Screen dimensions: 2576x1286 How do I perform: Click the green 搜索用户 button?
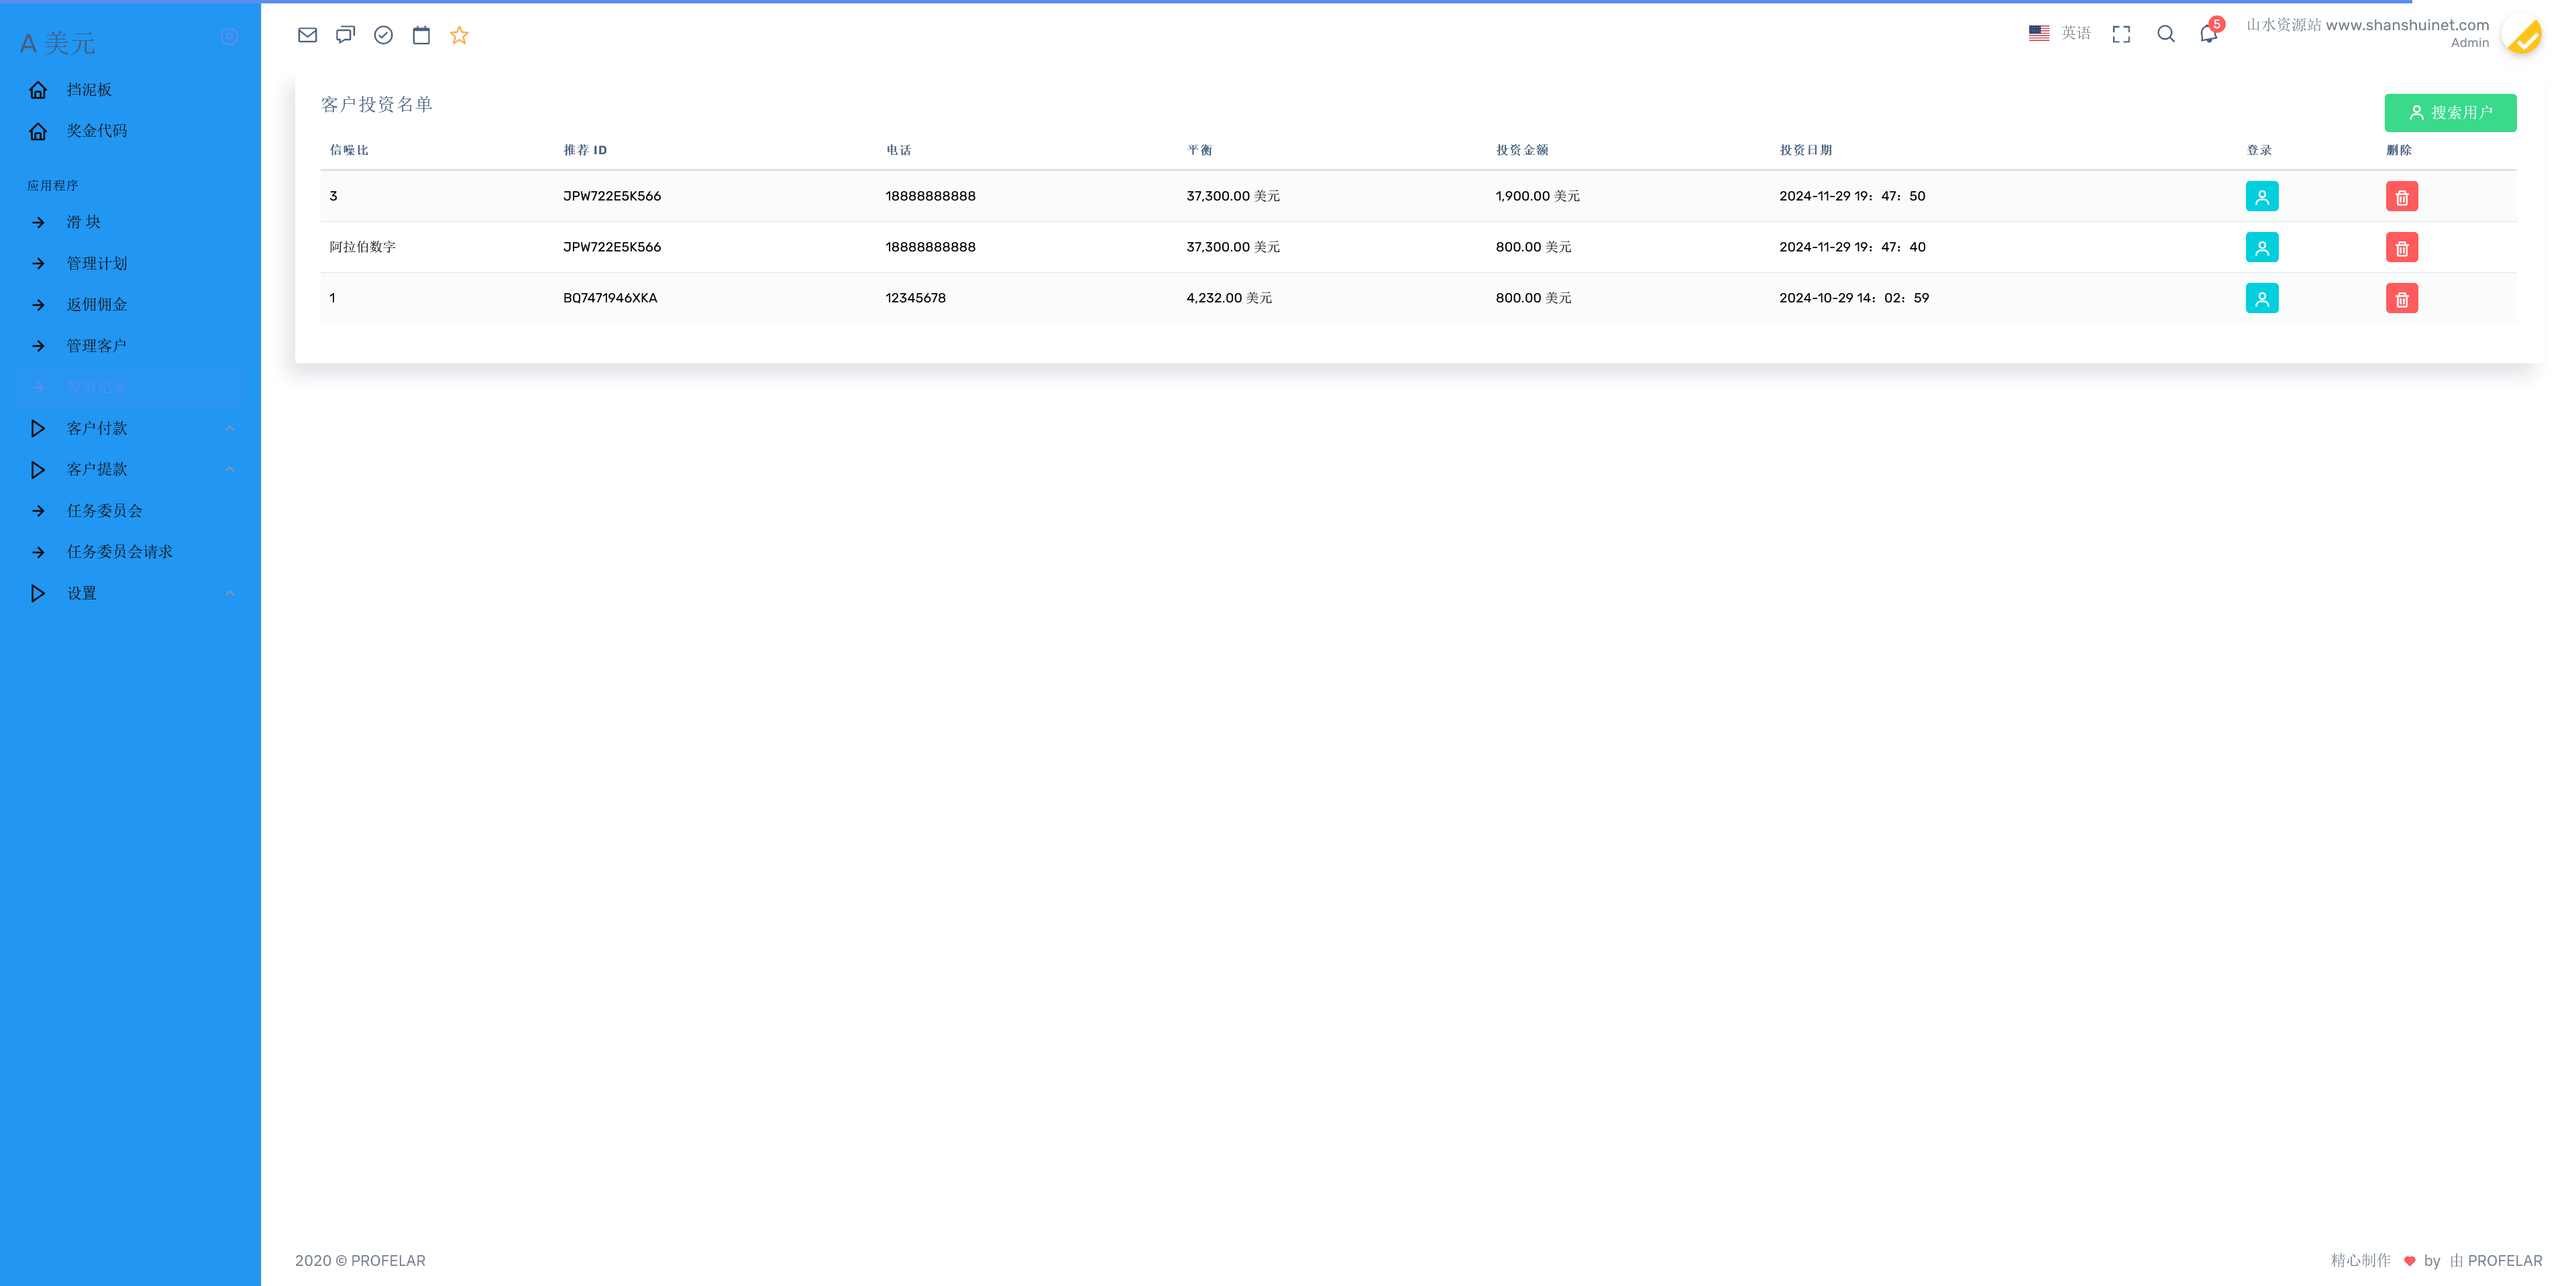pyautogui.click(x=2450, y=113)
